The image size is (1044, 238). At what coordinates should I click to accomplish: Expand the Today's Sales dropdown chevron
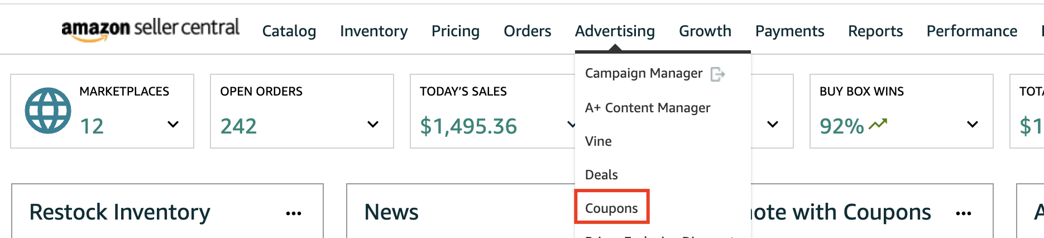pyautogui.click(x=571, y=124)
